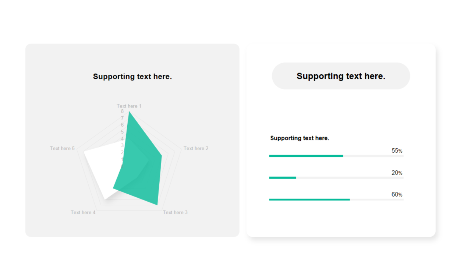Click the 60% percentage label
Image resolution: width=471 pixels, height=265 pixels.
coord(397,195)
